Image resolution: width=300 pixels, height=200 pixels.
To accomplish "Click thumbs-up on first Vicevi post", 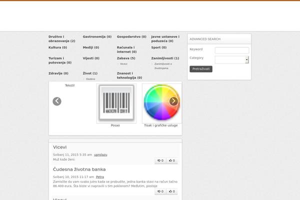I will pyautogui.click(x=172, y=160).
